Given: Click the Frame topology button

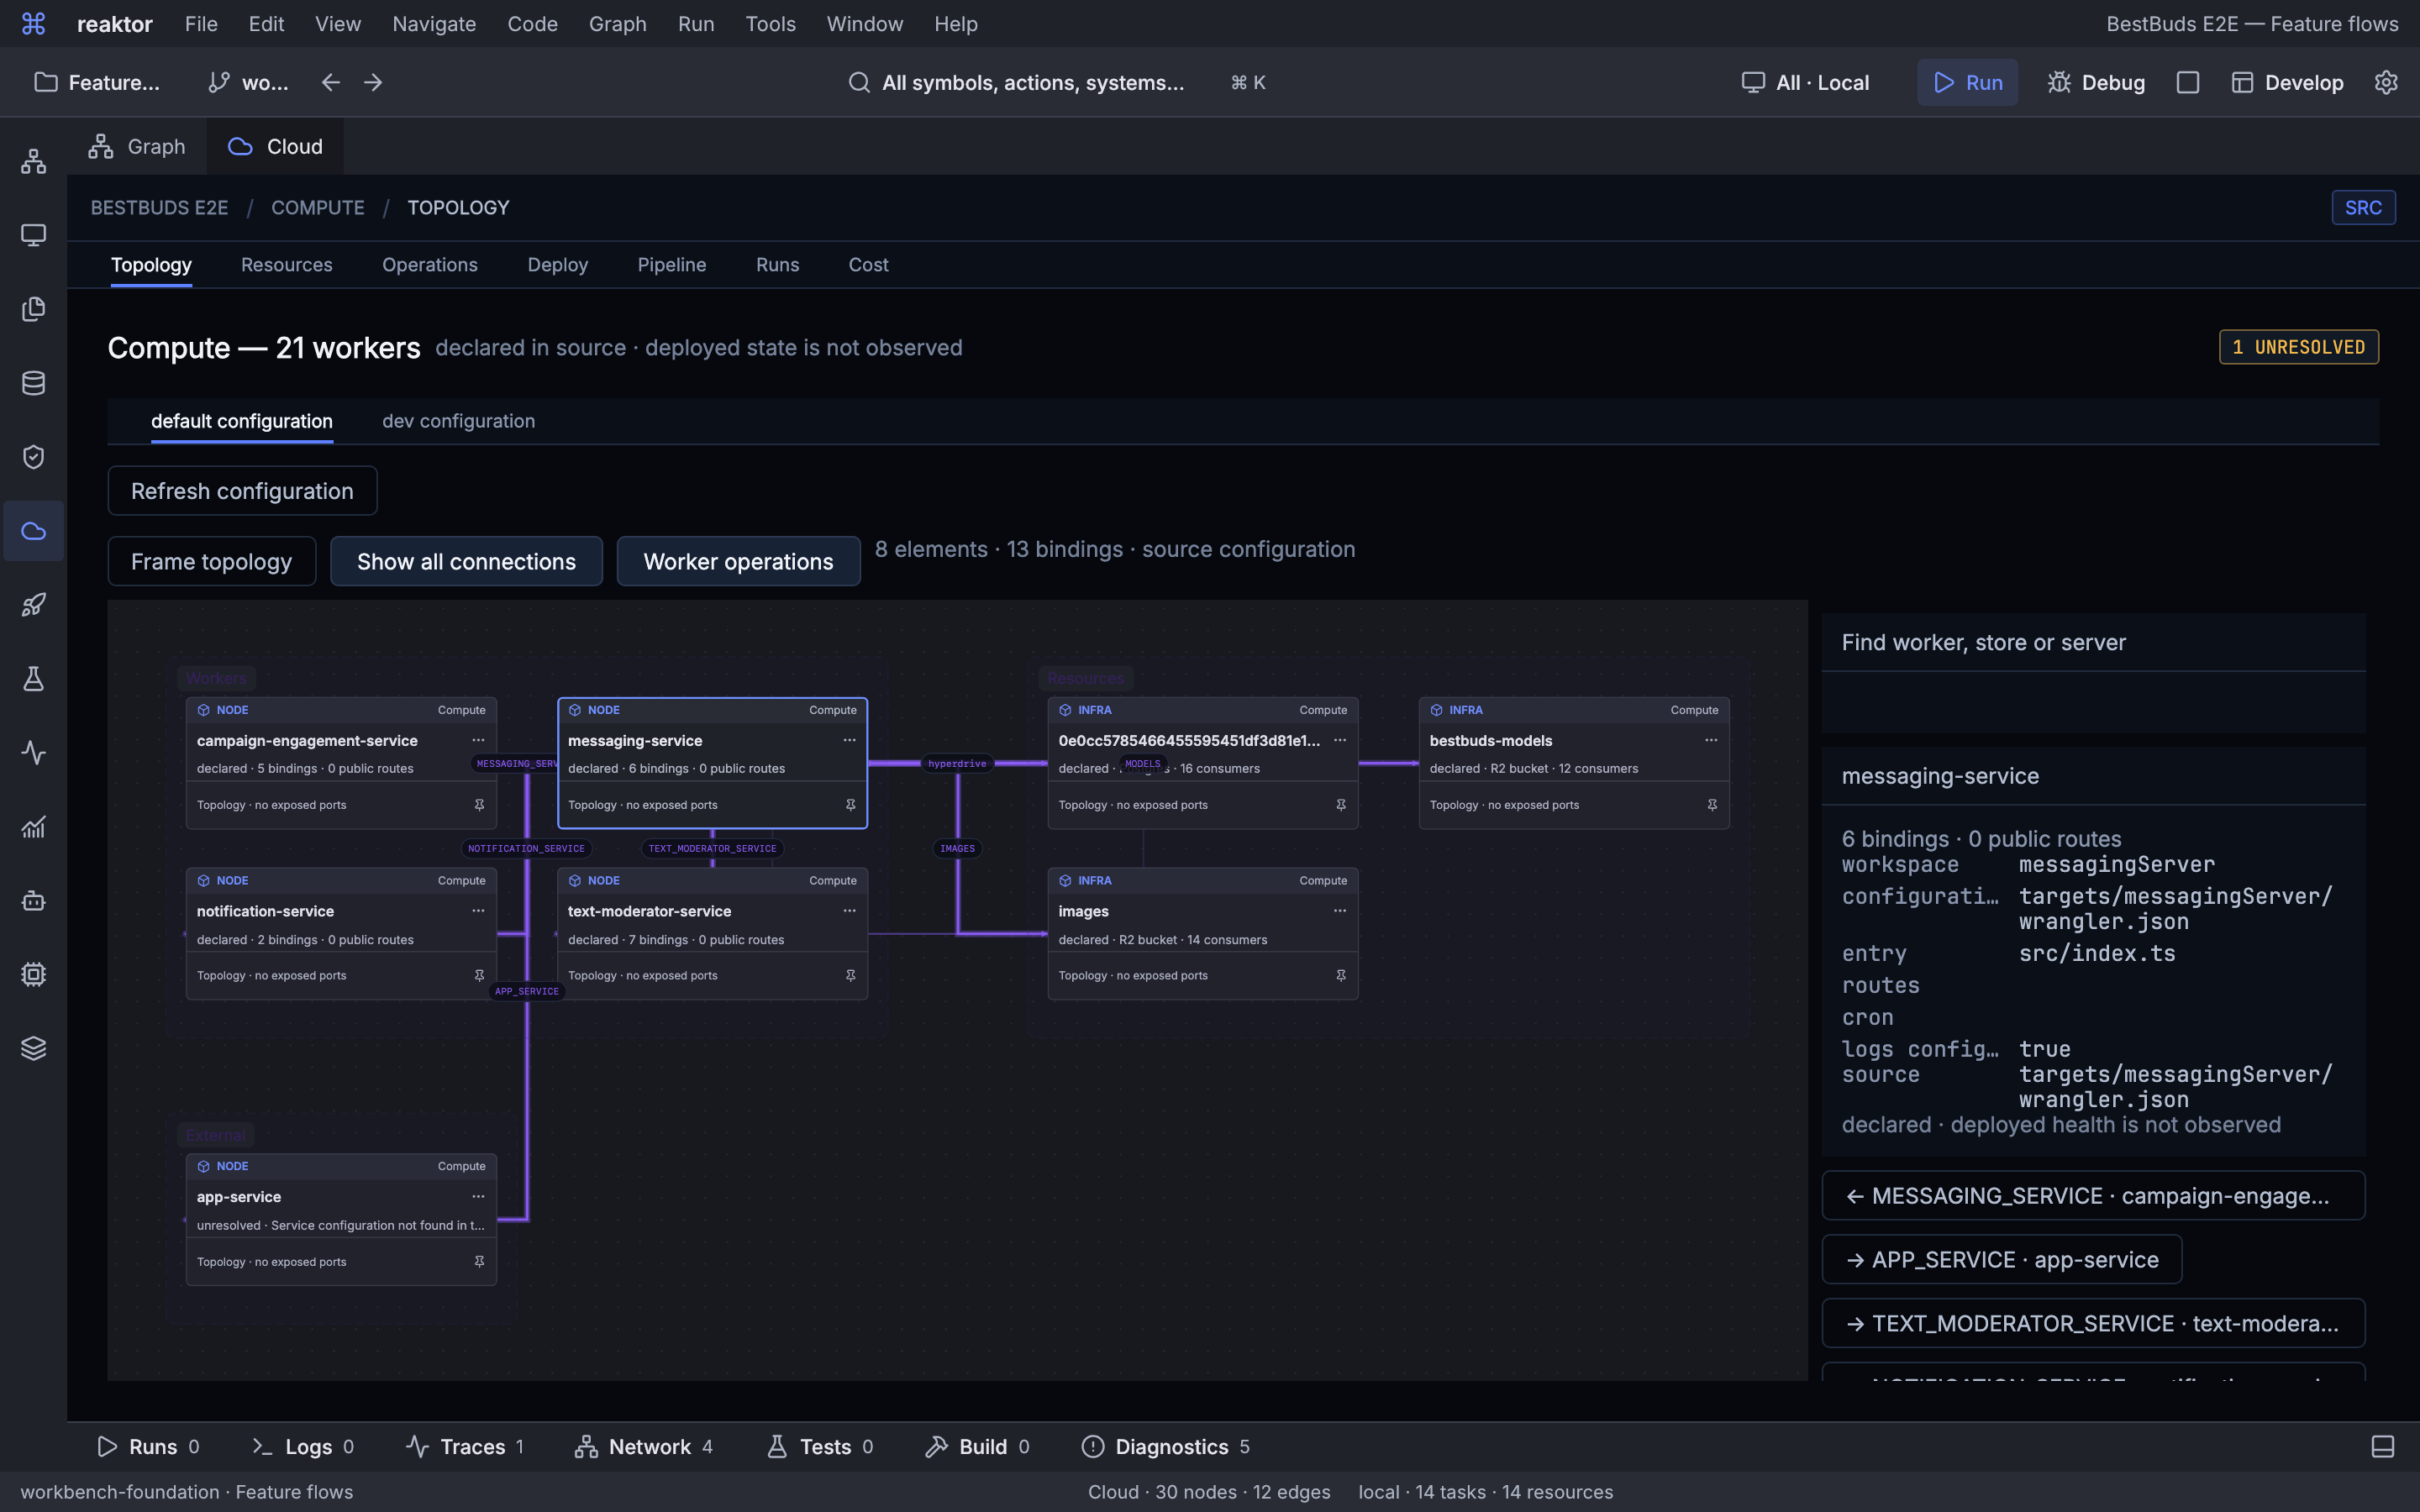Looking at the screenshot, I should pos(212,561).
